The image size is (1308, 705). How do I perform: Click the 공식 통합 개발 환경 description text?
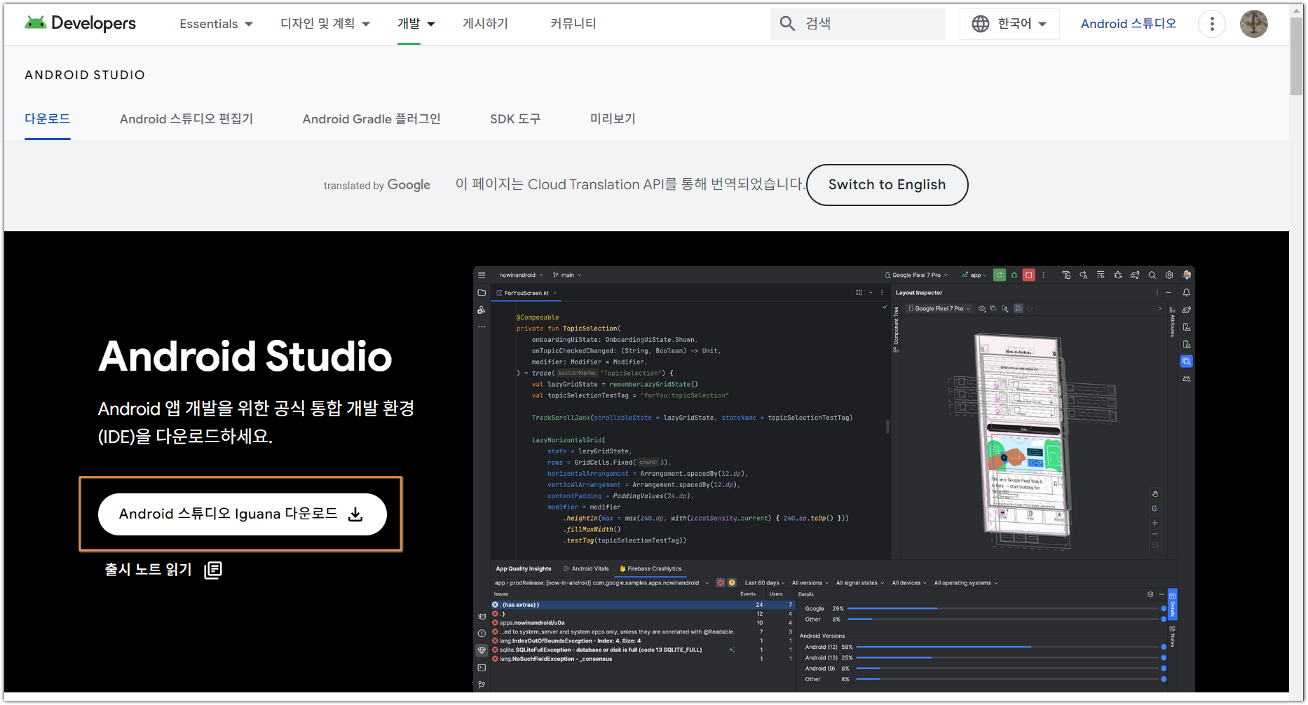pyautogui.click(x=256, y=423)
